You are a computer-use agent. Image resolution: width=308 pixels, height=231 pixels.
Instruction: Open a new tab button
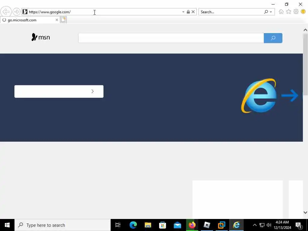click(x=63, y=20)
